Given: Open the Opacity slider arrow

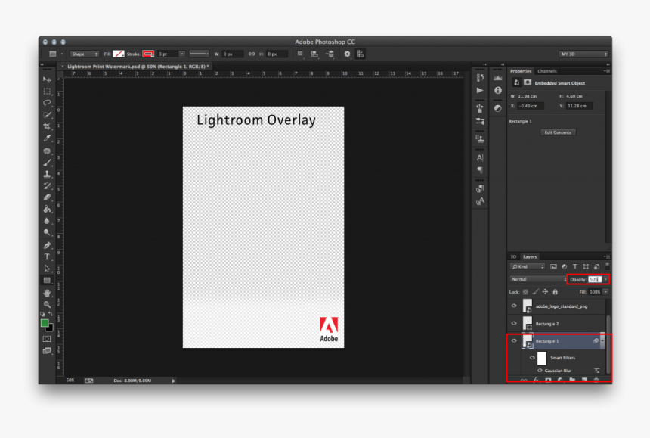Looking at the screenshot, I should tap(605, 280).
